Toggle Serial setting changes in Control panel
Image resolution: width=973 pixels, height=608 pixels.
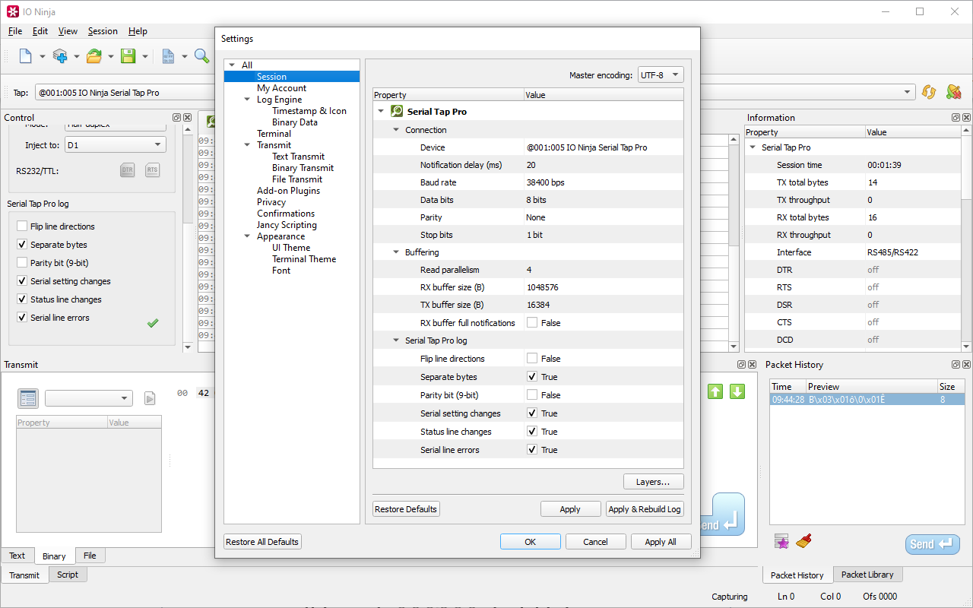tap(22, 281)
